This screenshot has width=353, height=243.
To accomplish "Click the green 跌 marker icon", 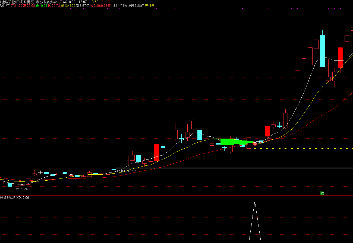I will [322, 193].
